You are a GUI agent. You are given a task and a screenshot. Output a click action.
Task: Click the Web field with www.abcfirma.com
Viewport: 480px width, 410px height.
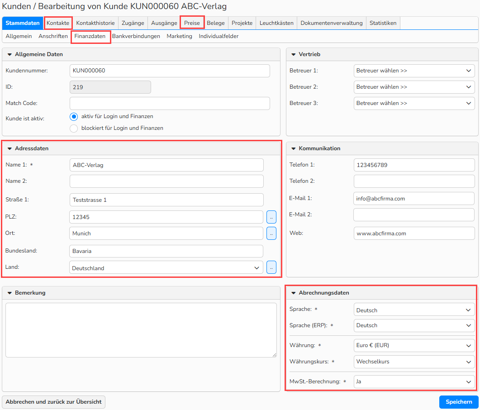414,234
